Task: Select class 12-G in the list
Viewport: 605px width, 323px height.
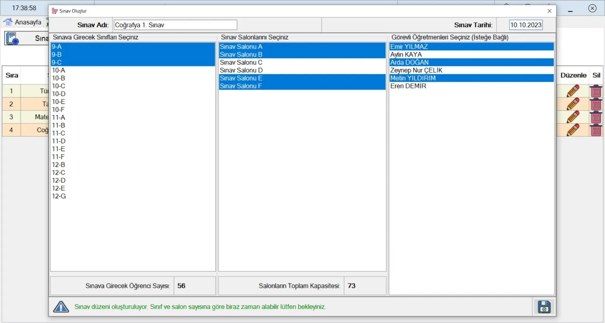Action: 59,196
